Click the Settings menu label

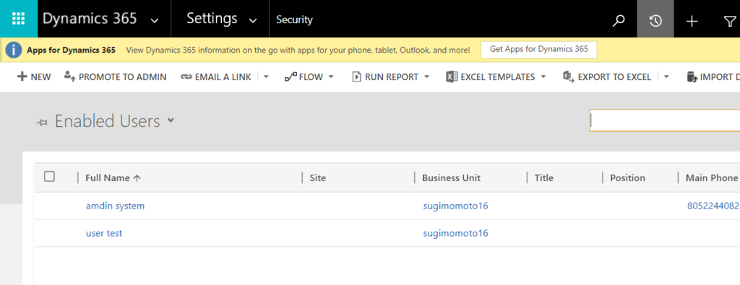point(212,18)
